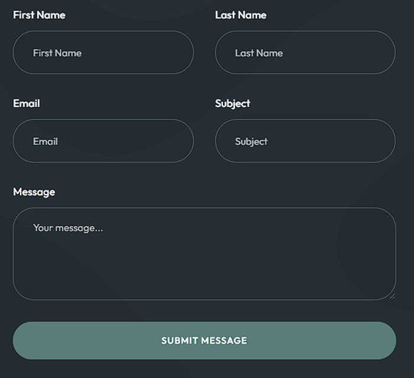This screenshot has width=414, height=378.
Task: Click the 'SUBMIT MESSAGE' button text
Action: 204,341
